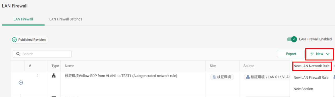Click the Published Revision badge
The width and height of the screenshot is (335, 97).
click(30, 40)
